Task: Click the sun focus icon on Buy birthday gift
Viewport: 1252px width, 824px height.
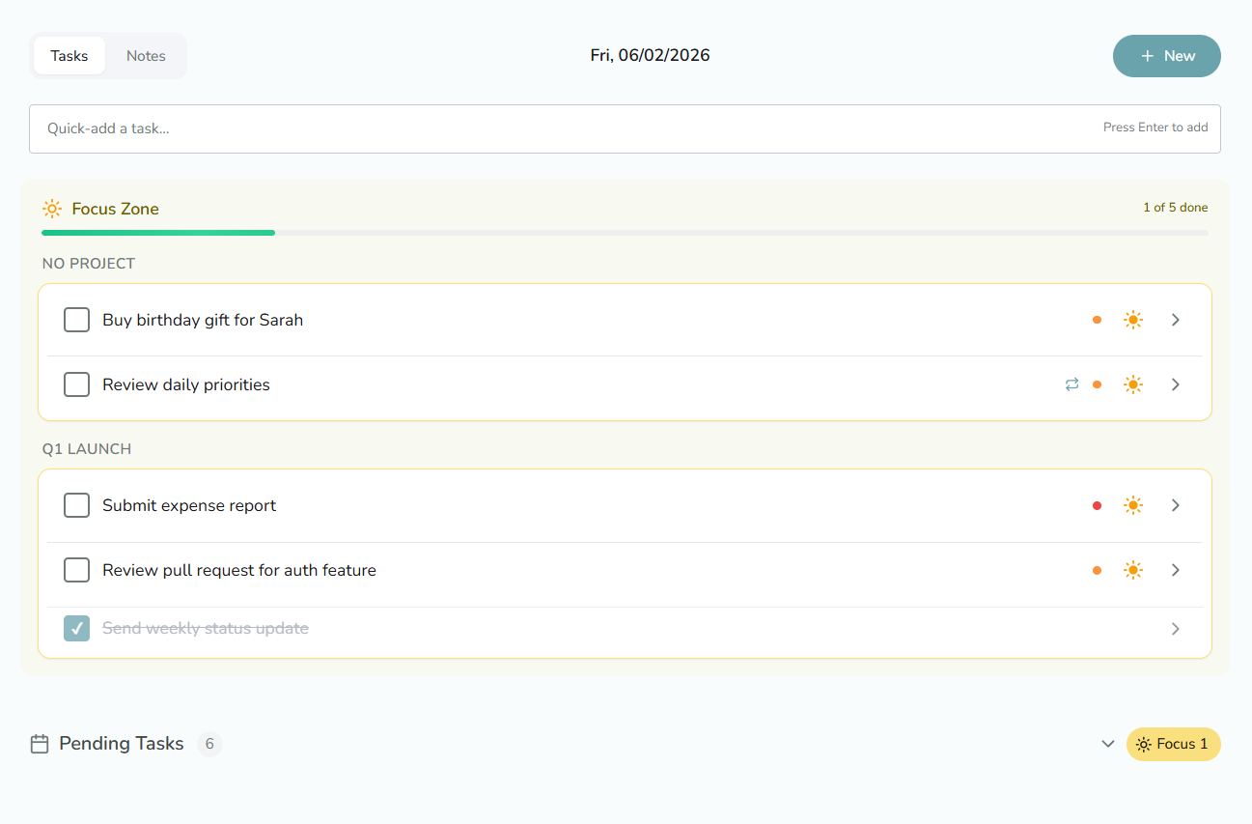Action: click(1133, 320)
